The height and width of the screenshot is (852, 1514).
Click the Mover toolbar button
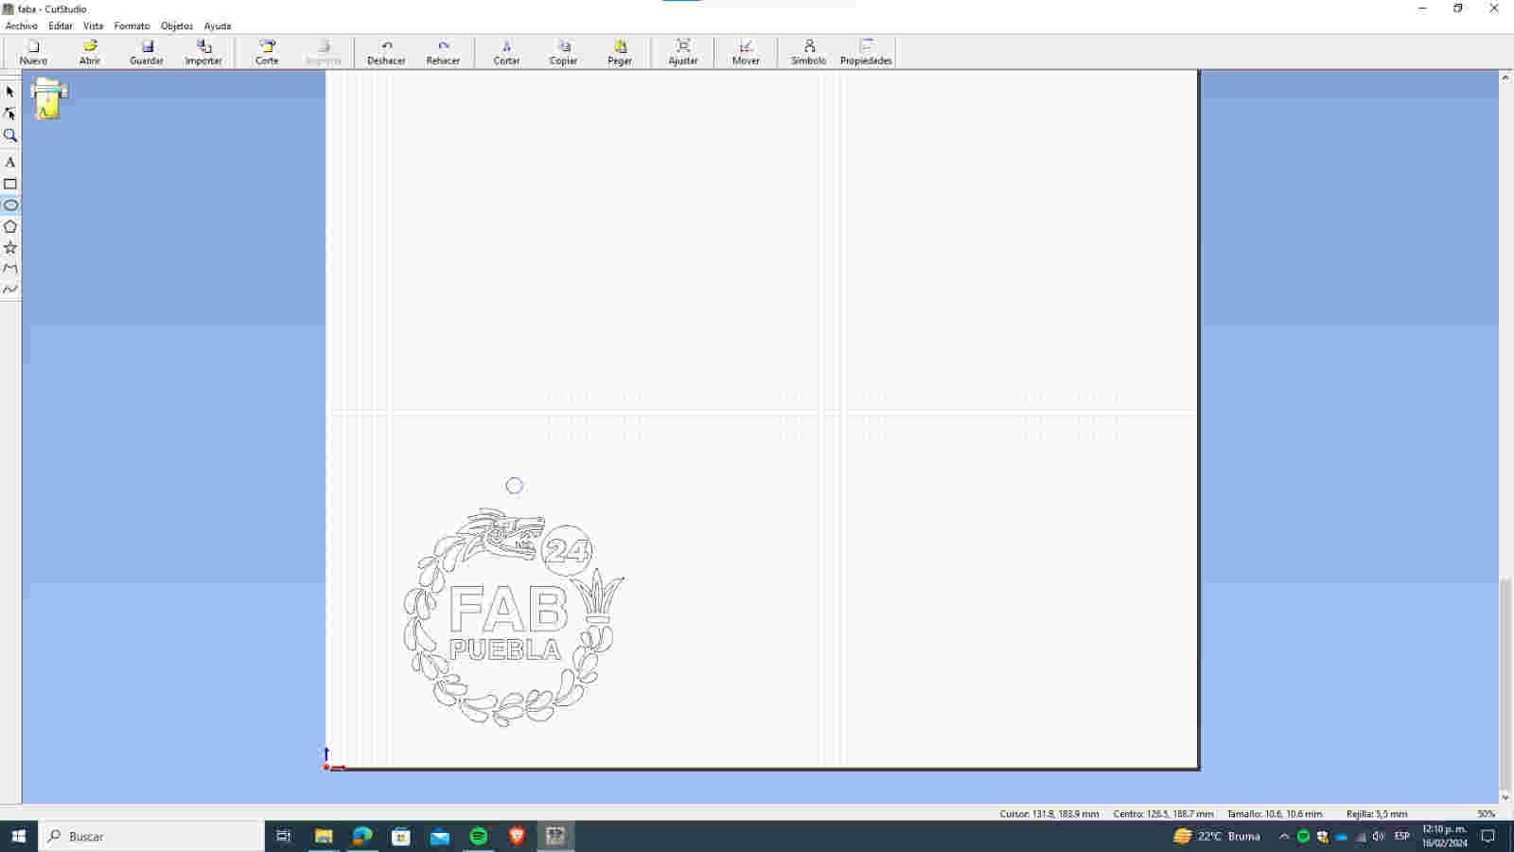coord(746,52)
